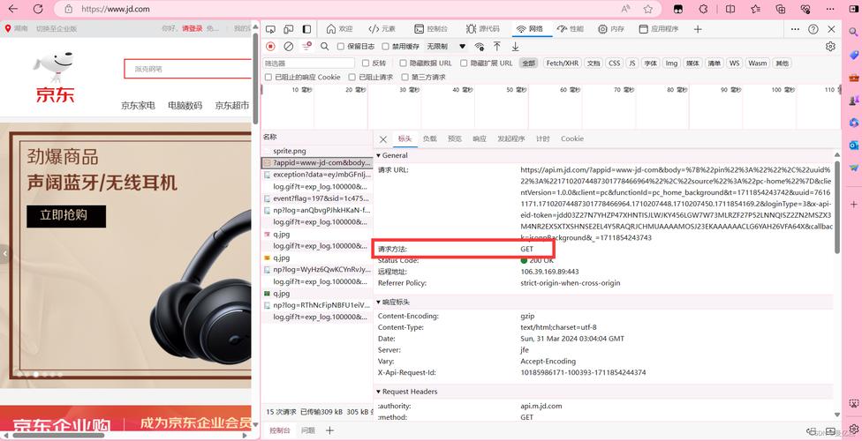Switch to the 内存 DevTools tab
This screenshot has width=862, height=441.
pyautogui.click(x=611, y=29)
